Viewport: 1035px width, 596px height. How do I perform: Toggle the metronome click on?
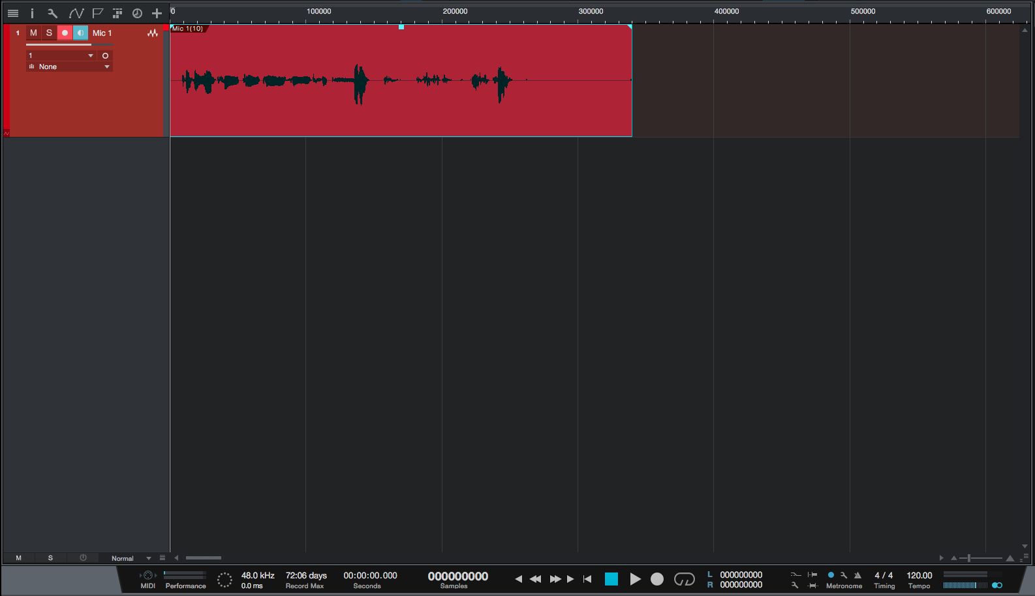831,575
